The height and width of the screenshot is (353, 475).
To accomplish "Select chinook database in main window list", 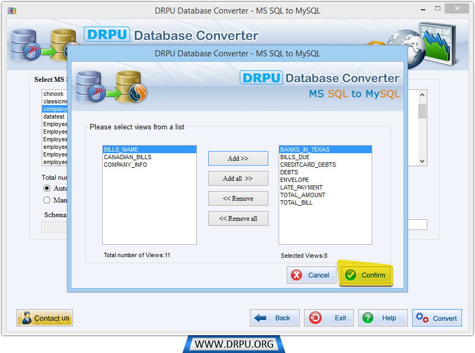I will pos(55,94).
